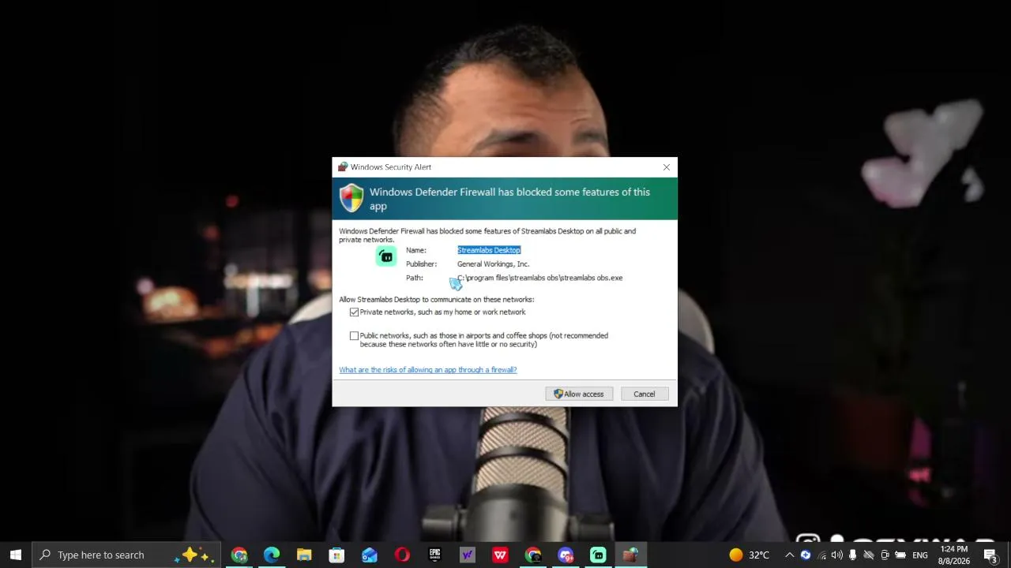Click the Streamlabs app icon in the dialog
This screenshot has height=568, width=1011.
(x=386, y=256)
